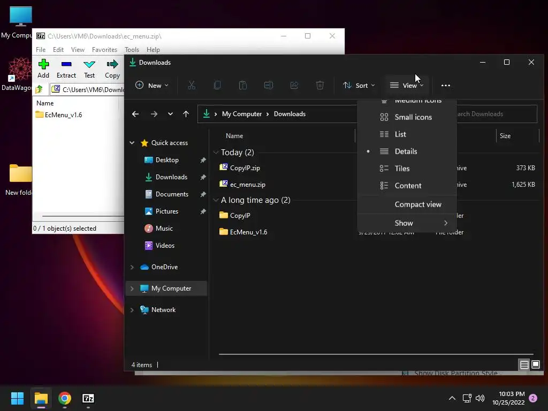Toggle Compact view in the View menu

click(407, 204)
